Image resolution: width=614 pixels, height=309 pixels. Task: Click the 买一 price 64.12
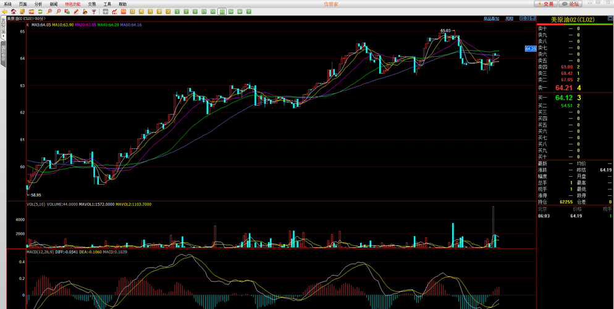(564, 98)
